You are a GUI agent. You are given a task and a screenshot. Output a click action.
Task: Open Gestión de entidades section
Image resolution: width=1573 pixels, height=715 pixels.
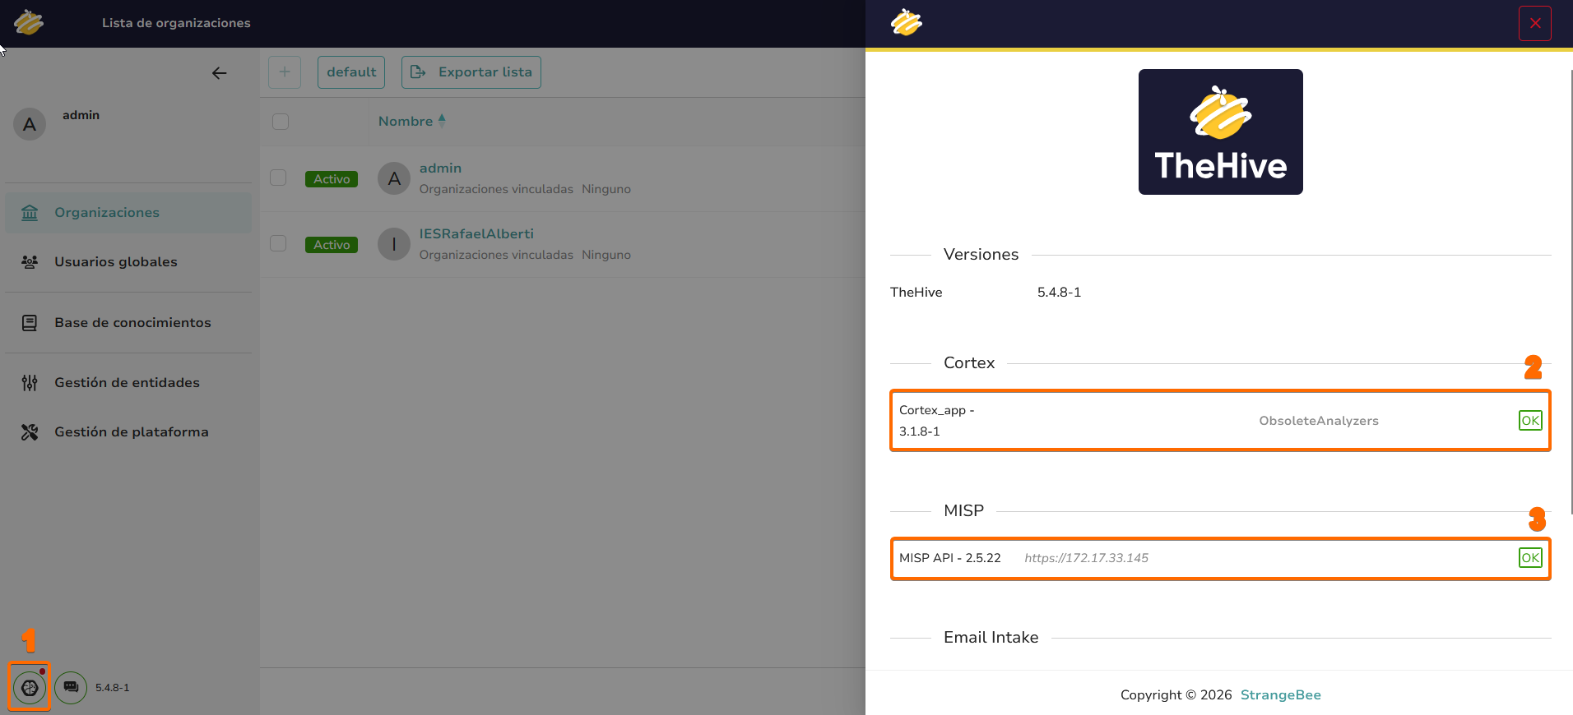click(x=128, y=383)
